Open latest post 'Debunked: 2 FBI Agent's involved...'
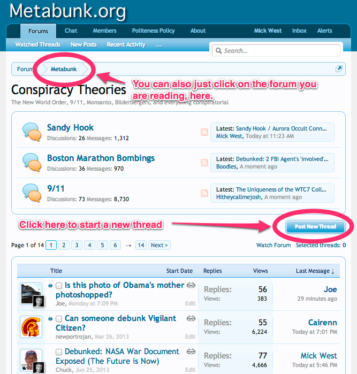This screenshot has height=374, width=357. pos(282,159)
